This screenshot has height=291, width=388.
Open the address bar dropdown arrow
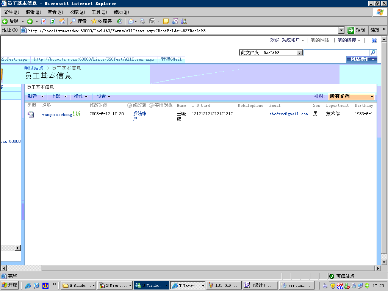tap(341, 30)
